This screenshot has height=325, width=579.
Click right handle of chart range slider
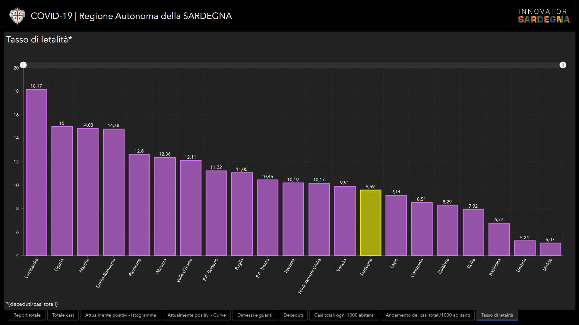(x=563, y=65)
